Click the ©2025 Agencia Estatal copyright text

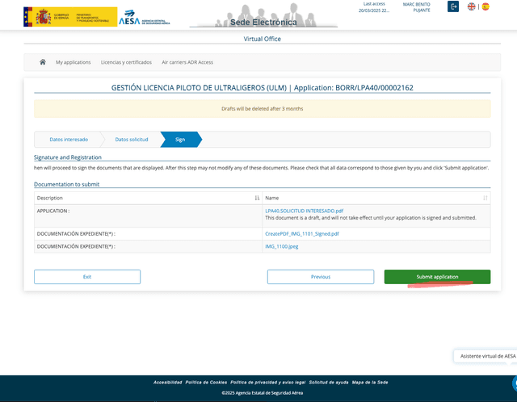262,393
